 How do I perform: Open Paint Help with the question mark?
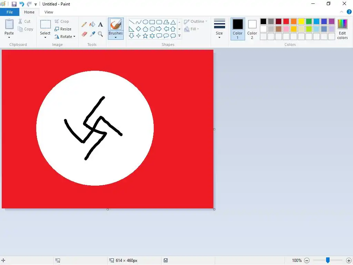tap(349, 12)
